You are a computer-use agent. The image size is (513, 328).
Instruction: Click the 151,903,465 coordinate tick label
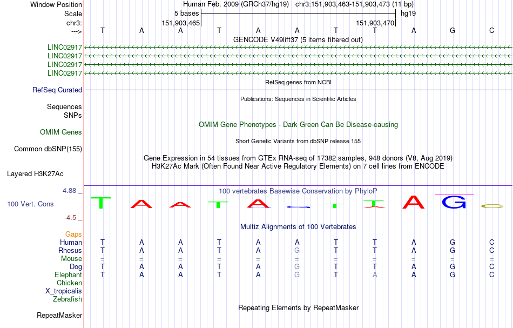click(x=180, y=23)
